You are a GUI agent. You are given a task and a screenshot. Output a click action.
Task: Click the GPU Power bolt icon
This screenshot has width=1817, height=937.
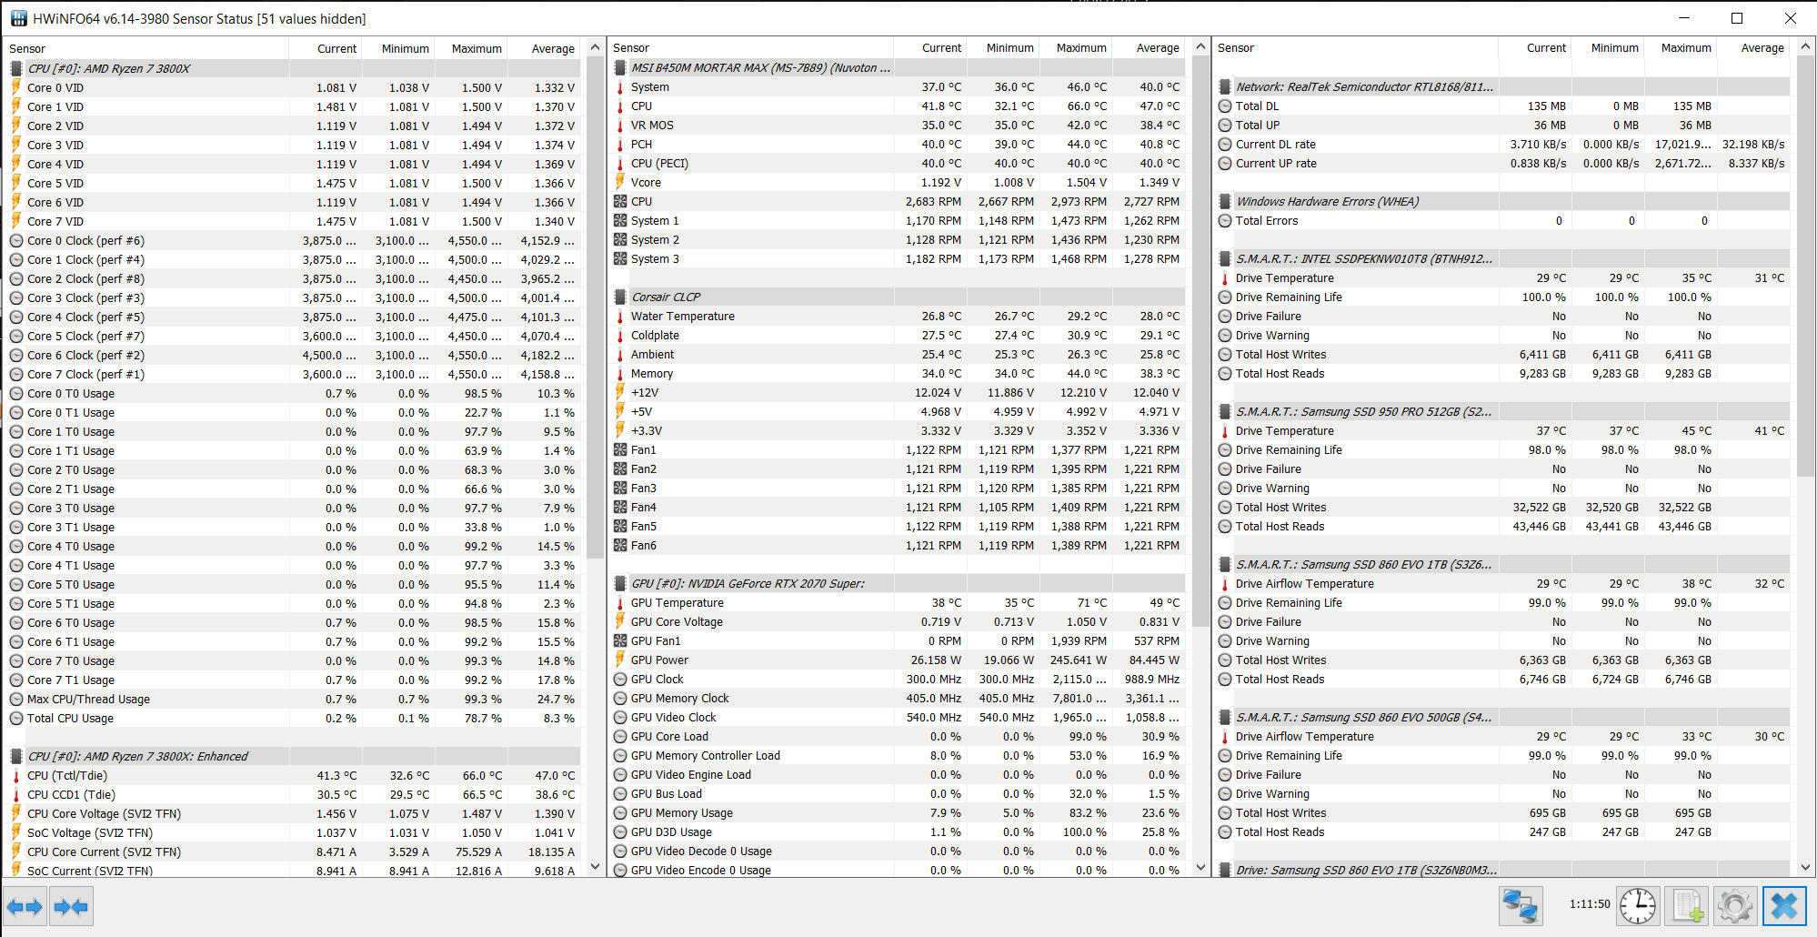tap(620, 660)
